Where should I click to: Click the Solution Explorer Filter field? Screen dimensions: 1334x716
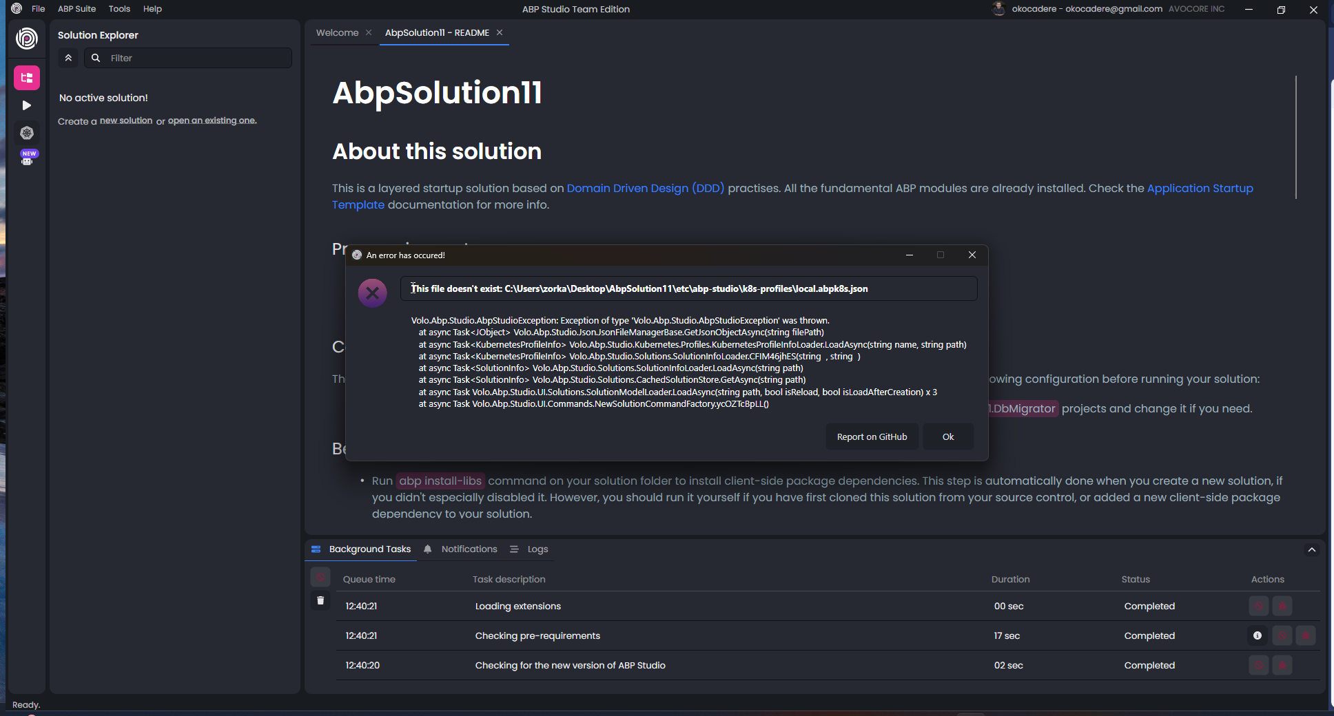pos(196,58)
